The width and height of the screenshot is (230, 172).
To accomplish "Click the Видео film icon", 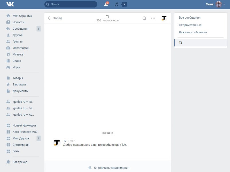I will [8, 61].
